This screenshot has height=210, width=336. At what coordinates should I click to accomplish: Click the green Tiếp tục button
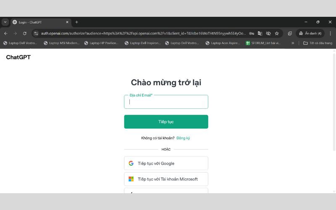click(166, 122)
